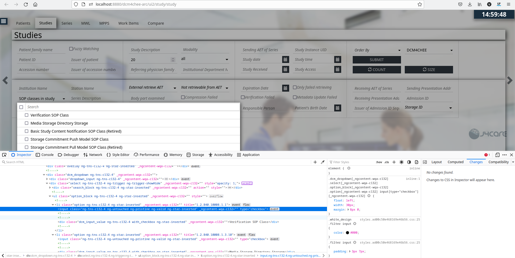The image size is (515, 258).
Task: Toggle light color scheme simulation in Rules panel
Action: click(x=402, y=162)
